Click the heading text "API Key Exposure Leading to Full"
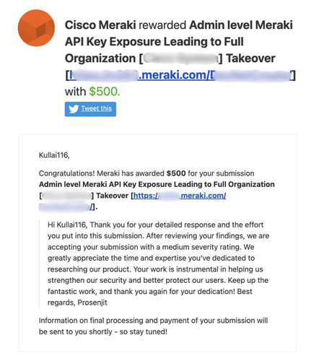Viewport: 319px width, 361px height. click(x=154, y=42)
